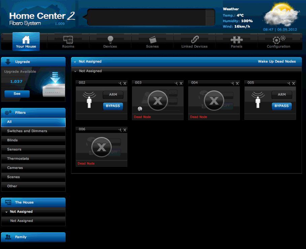Click upgrade version 1.037
Viewport: 306px width, 249px height.
pyautogui.click(x=16, y=82)
